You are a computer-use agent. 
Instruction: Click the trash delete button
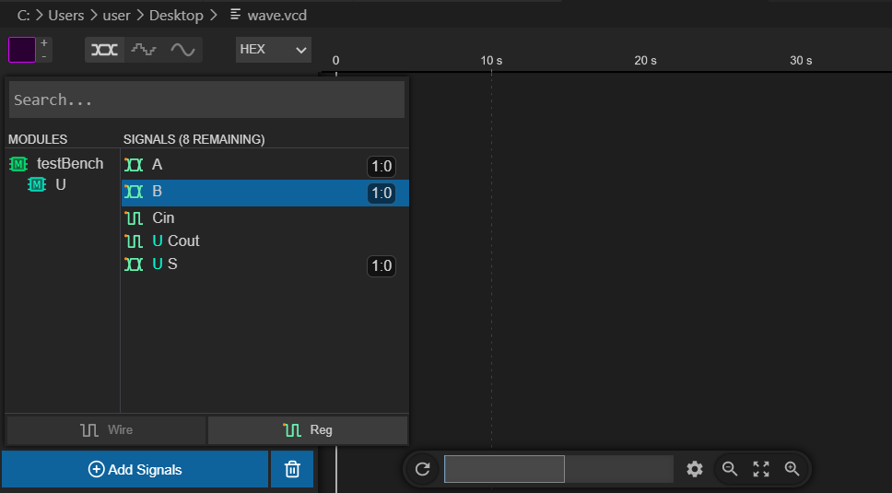click(292, 469)
